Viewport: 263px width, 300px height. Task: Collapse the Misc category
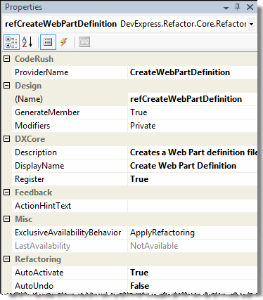(x=7, y=219)
